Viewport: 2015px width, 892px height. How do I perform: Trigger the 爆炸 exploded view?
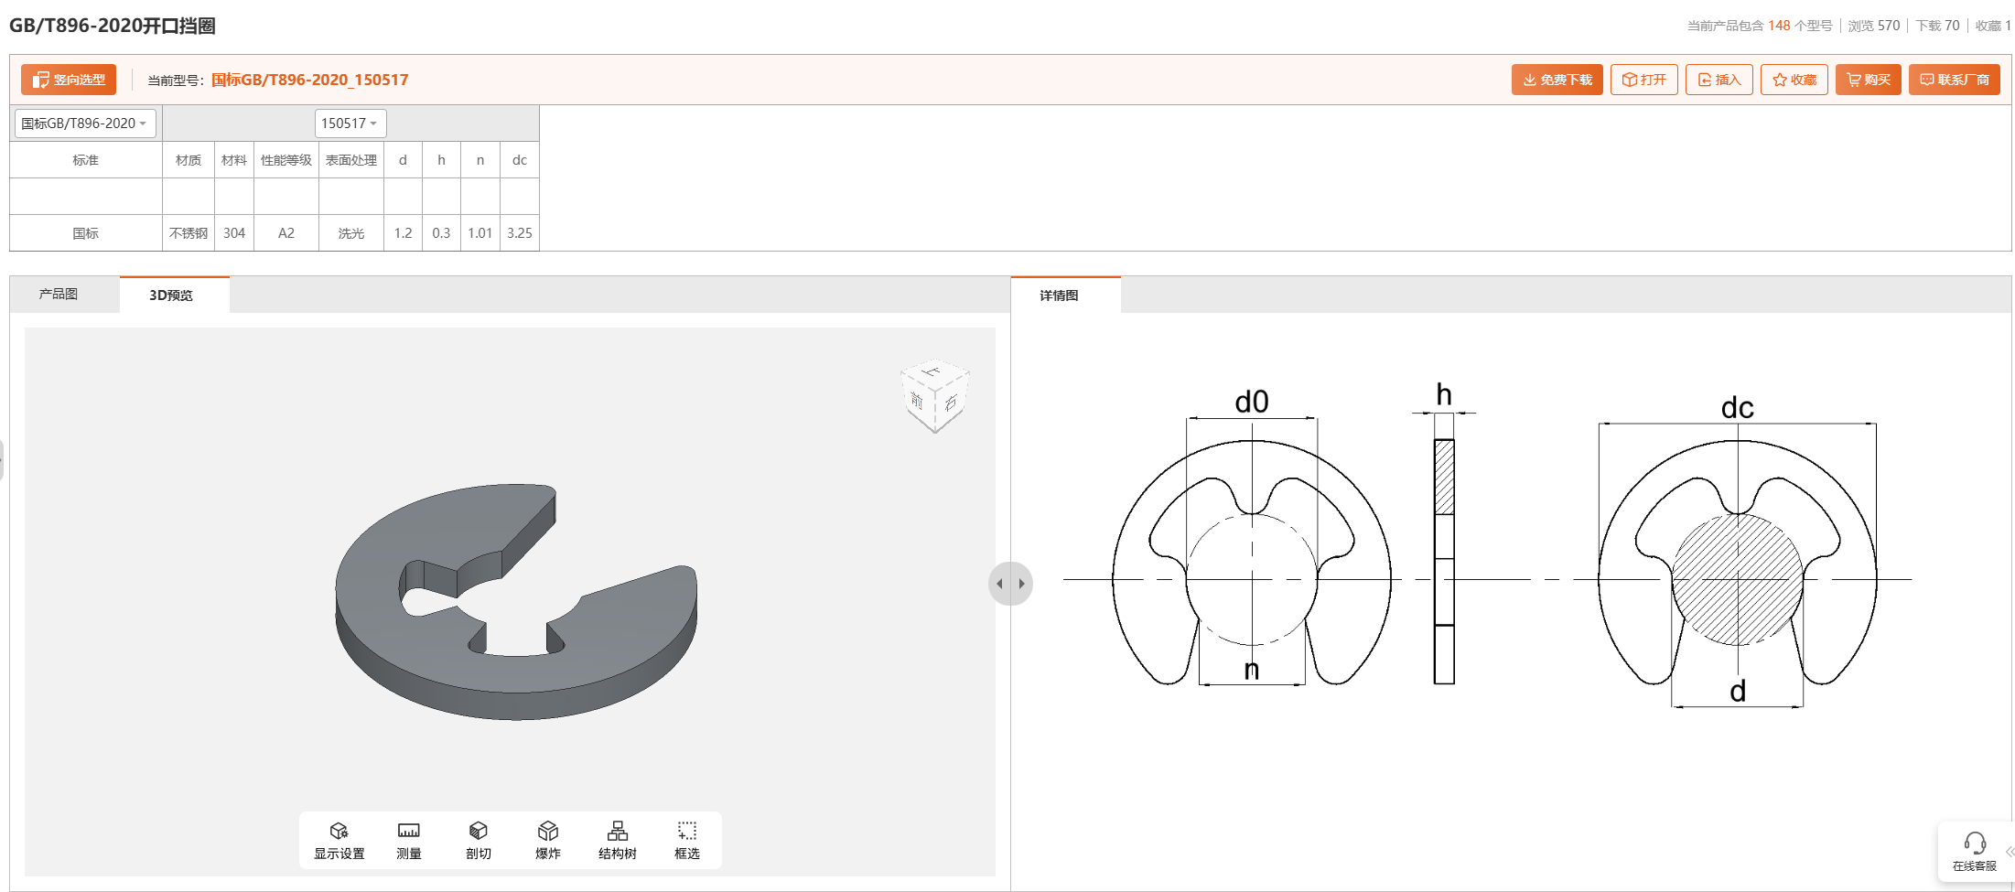coord(547,839)
